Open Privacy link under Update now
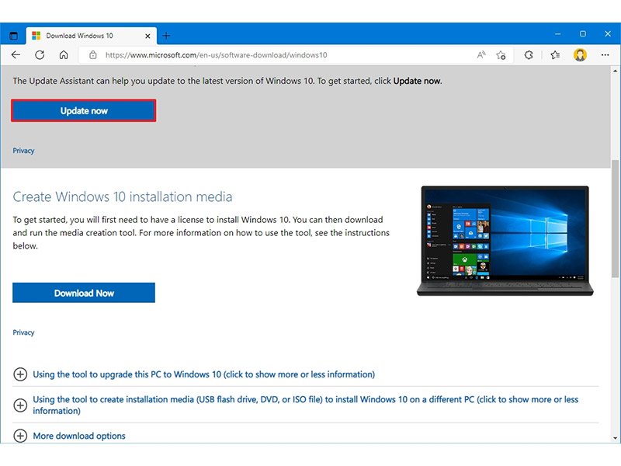This screenshot has width=621, height=466. click(x=23, y=151)
